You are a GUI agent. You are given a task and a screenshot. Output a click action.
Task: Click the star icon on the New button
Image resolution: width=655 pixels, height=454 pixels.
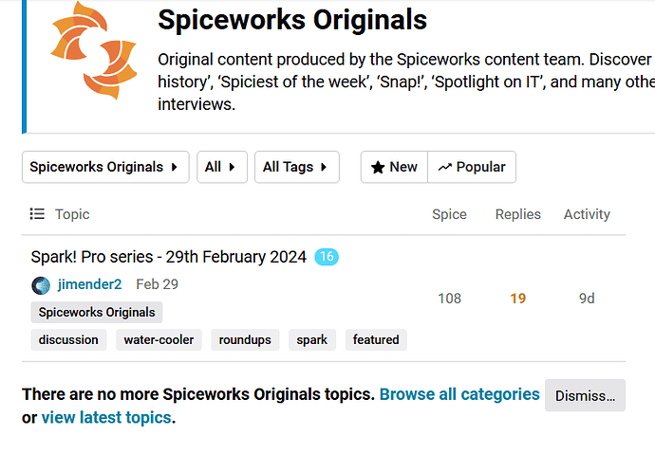(x=378, y=167)
